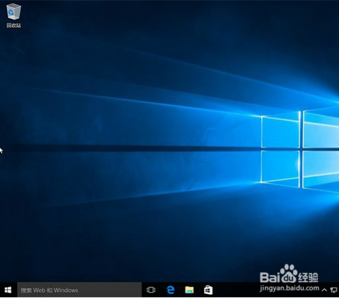Open the Windows Start menu

pyautogui.click(x=8, y=290)
